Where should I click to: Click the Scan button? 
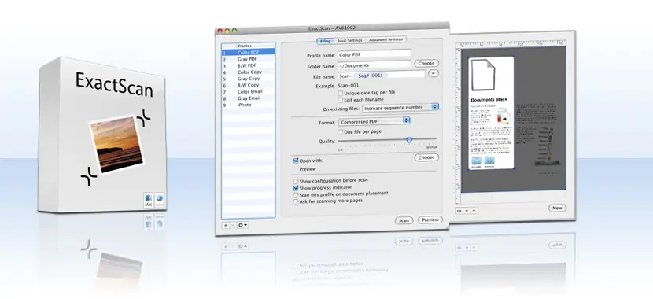(404, 220)
